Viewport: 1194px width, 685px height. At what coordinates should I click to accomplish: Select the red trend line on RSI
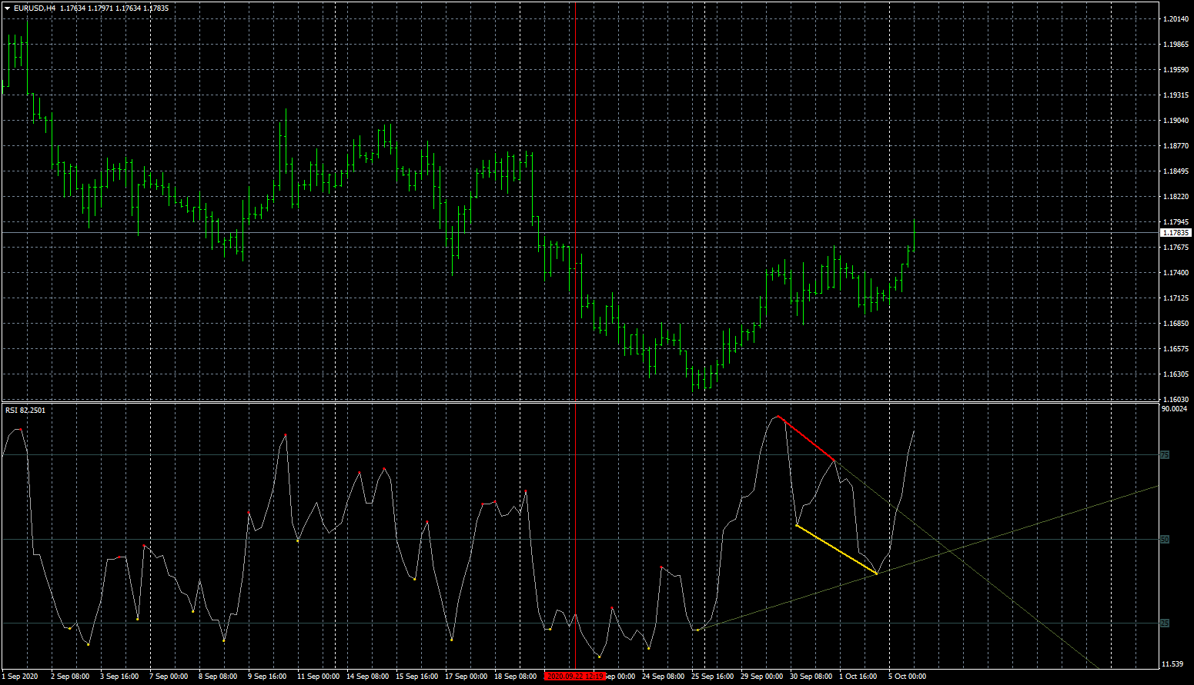tap(806, 438)
